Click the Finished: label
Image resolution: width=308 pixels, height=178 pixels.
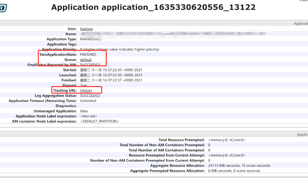click(69, 80)
